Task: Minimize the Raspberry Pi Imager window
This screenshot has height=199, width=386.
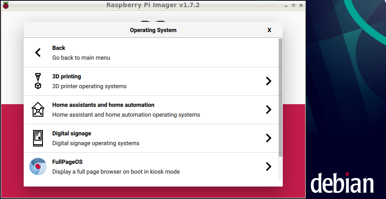Action: click(x=285, y=5)
